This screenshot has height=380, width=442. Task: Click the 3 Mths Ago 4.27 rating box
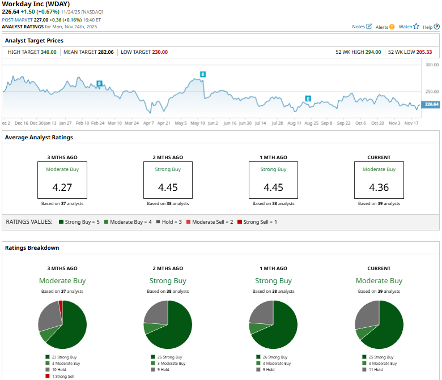pos(62,180)
